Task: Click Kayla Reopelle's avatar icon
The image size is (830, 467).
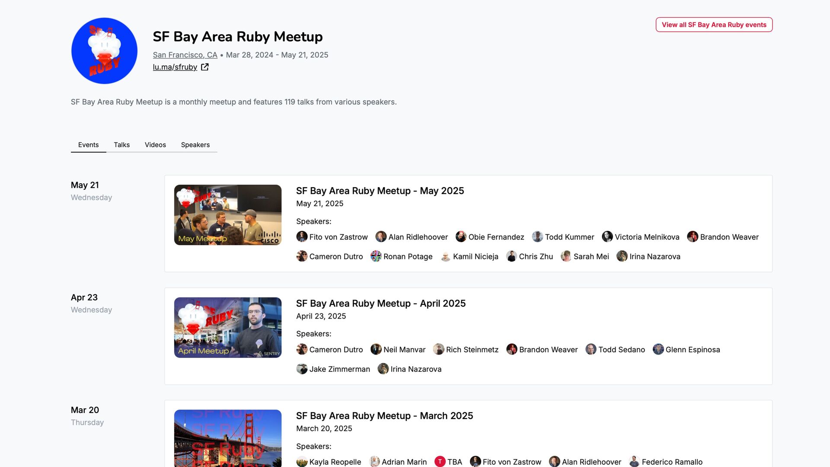Action: [302, 461]
